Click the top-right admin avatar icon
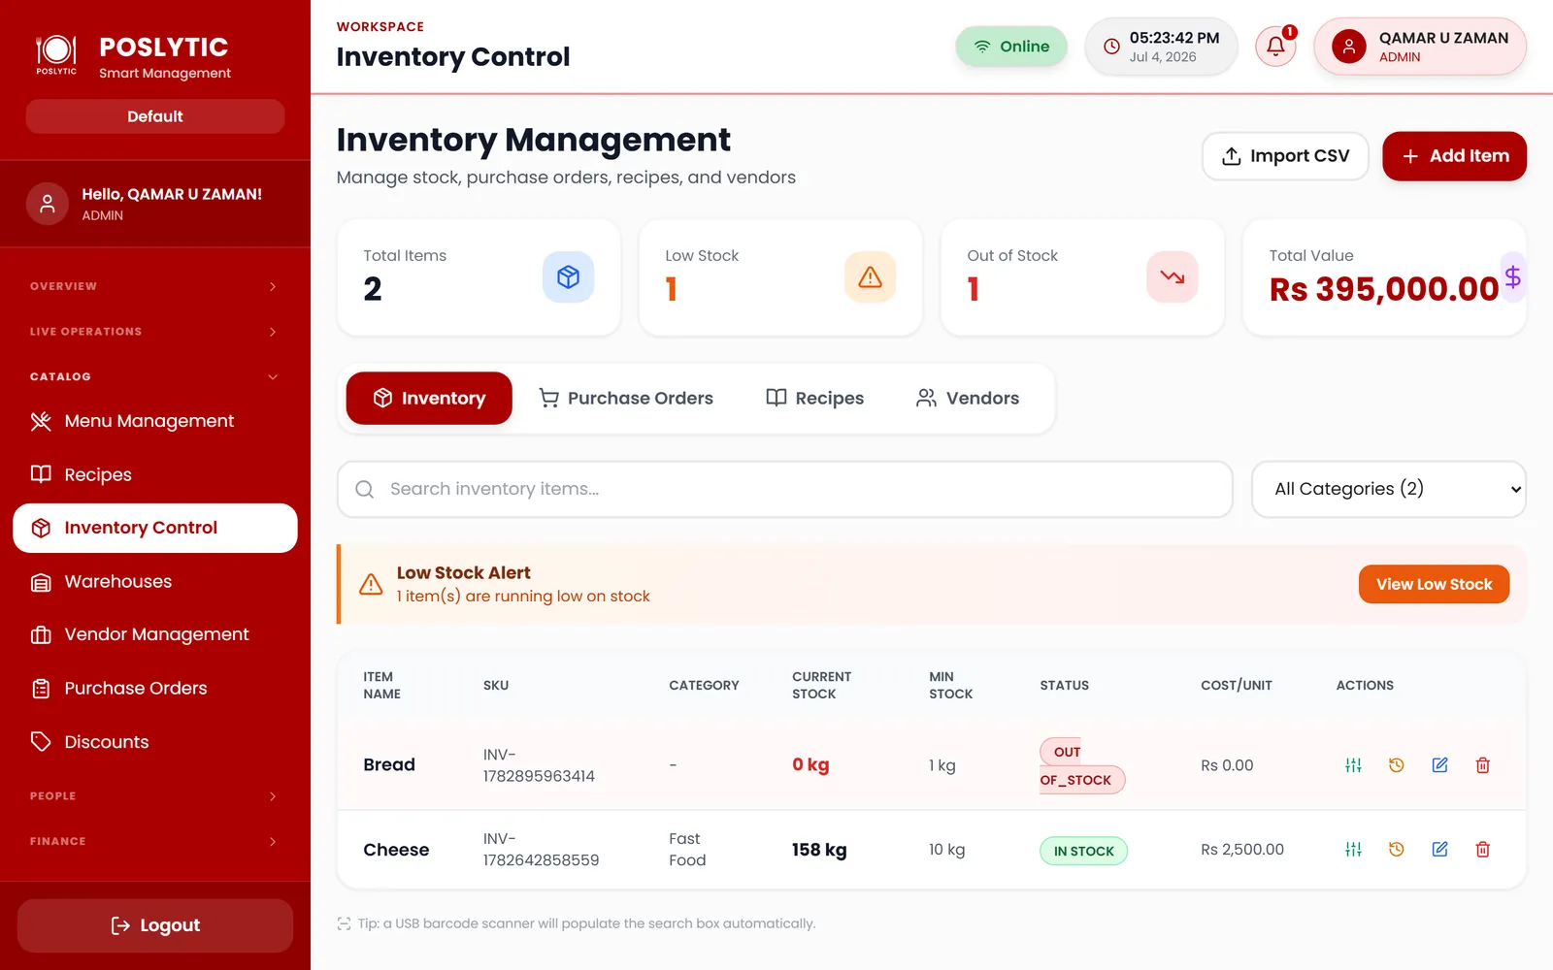This screenshot has height=970, width=1553. [1348, 46]
